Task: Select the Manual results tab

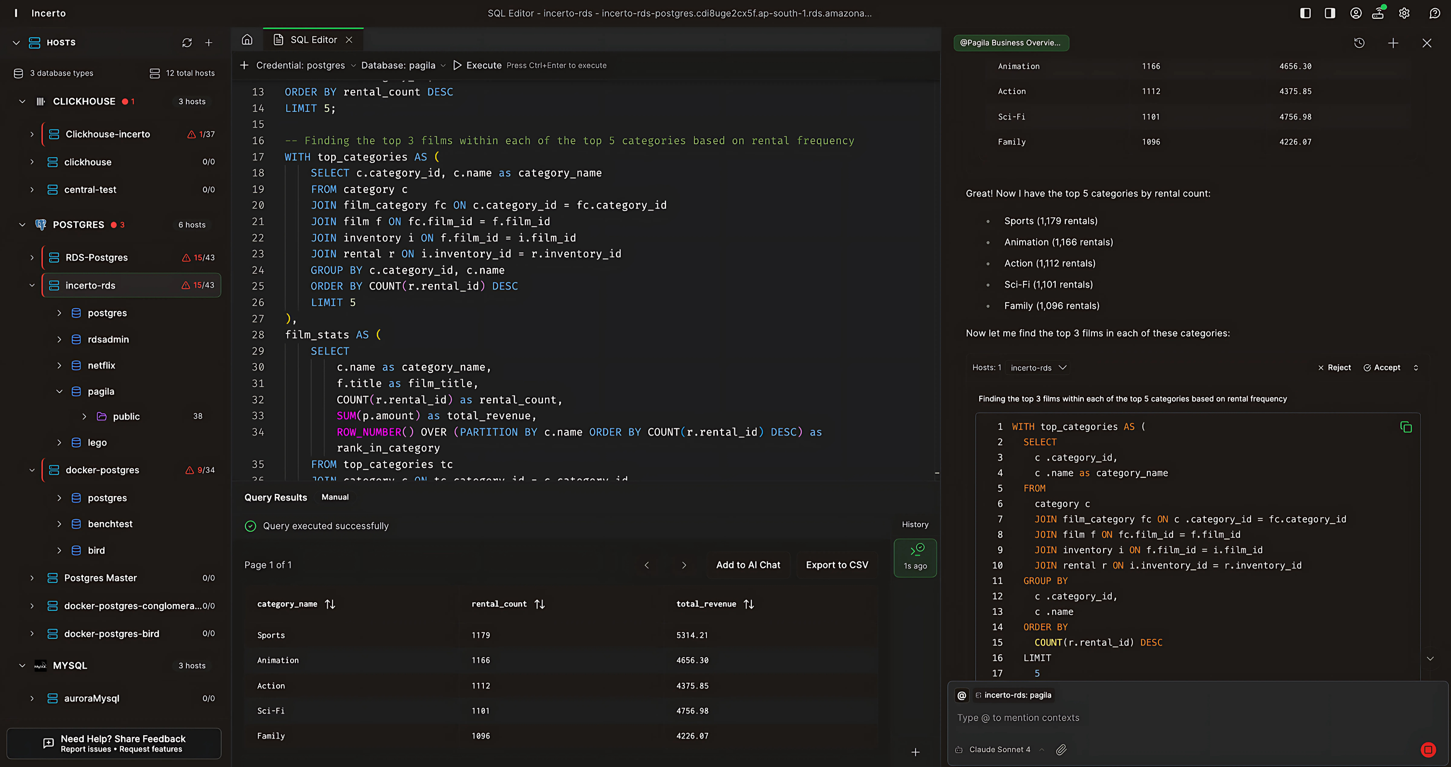Action: [x=334, y=497]
